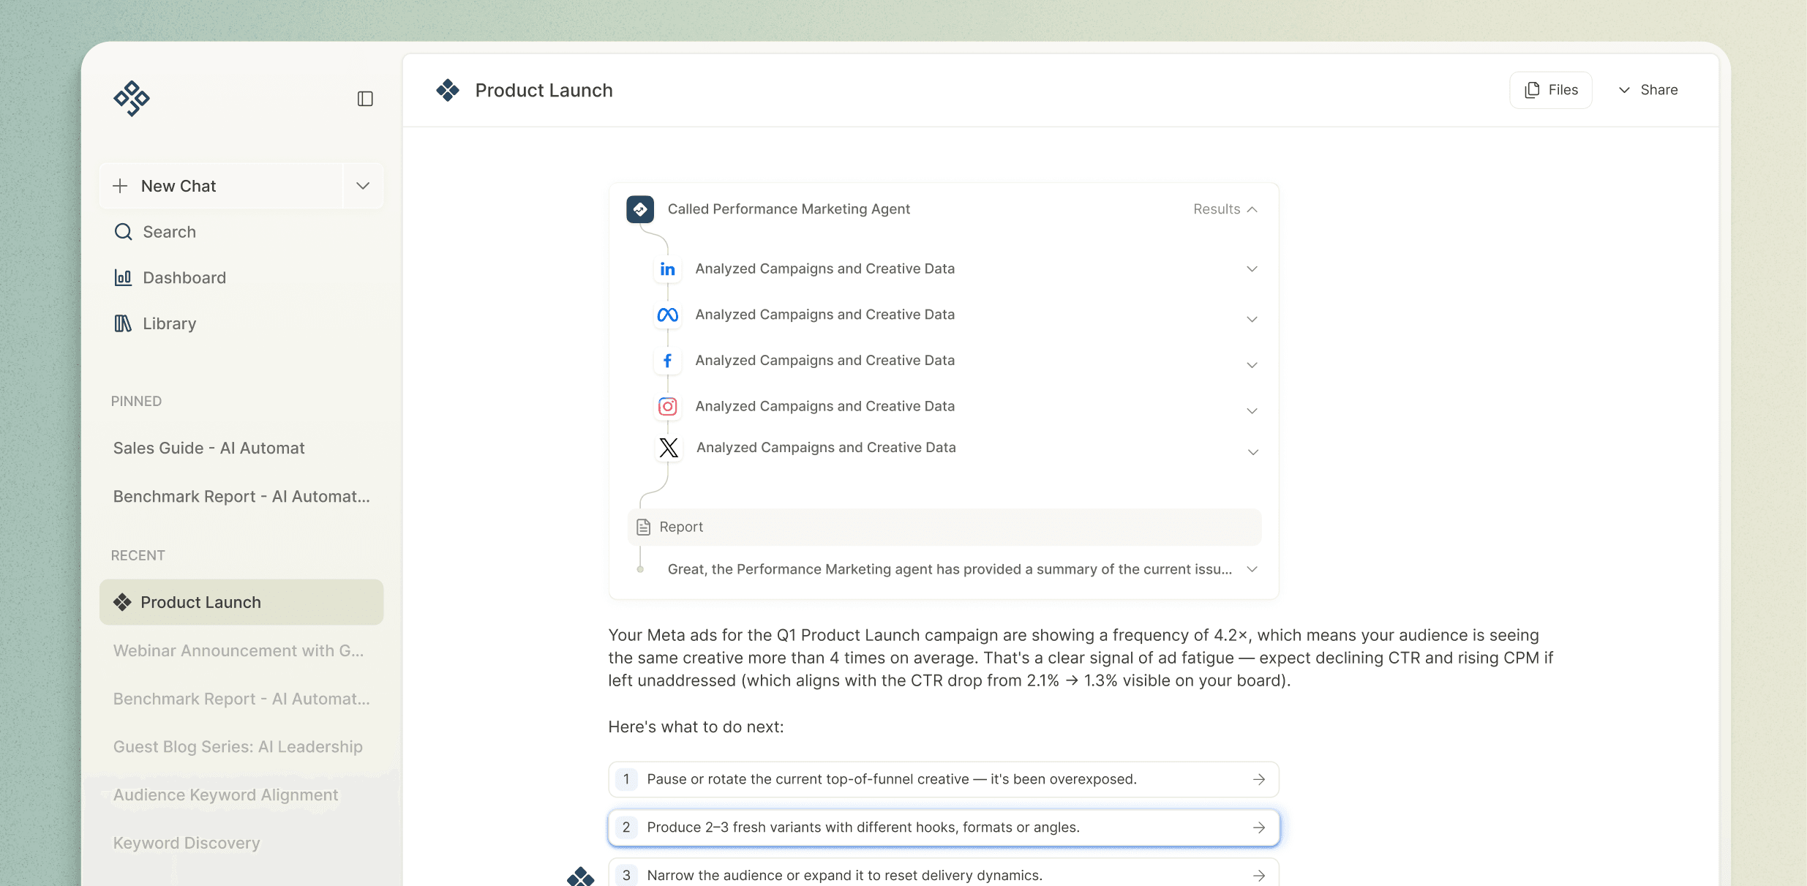Click the LinkedIn icon in results
The width and height of the screenshot is (1807, 886).
click(x=667, y=269)
